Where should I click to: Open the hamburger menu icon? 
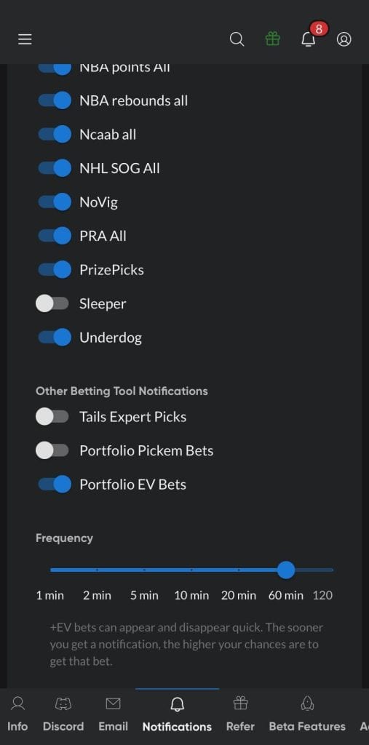point(25,39)
